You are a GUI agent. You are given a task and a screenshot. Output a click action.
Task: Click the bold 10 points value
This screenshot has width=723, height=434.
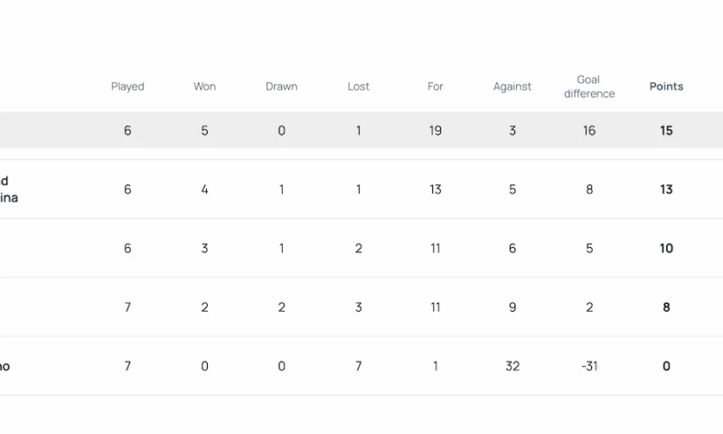click(x=666, y=249)
